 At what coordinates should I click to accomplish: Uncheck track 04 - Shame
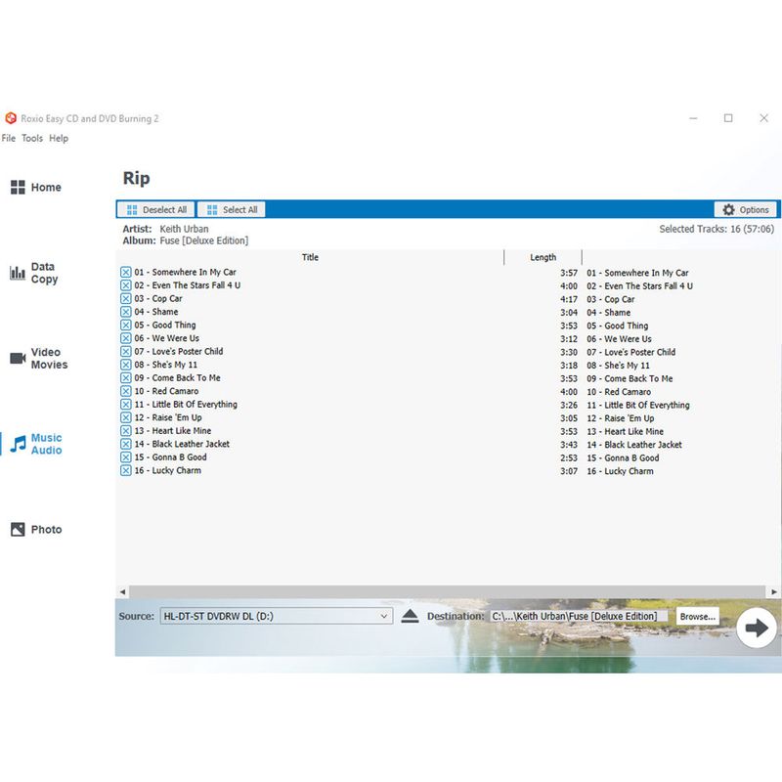point(126,312)
